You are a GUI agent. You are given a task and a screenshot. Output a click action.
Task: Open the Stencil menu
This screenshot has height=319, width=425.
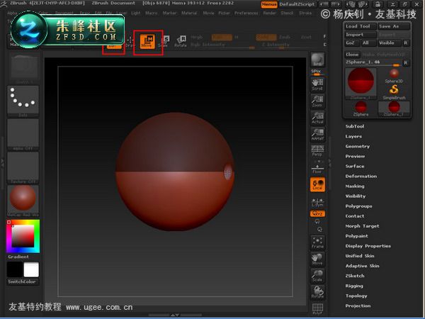coord(287,13)
